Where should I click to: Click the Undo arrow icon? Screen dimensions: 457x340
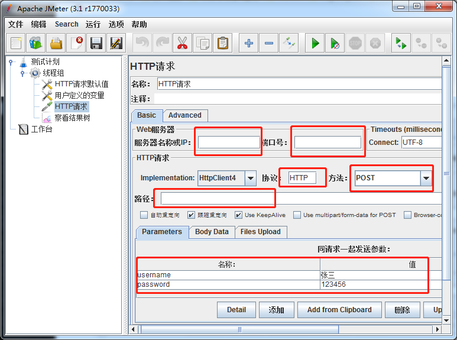point(142,43)
